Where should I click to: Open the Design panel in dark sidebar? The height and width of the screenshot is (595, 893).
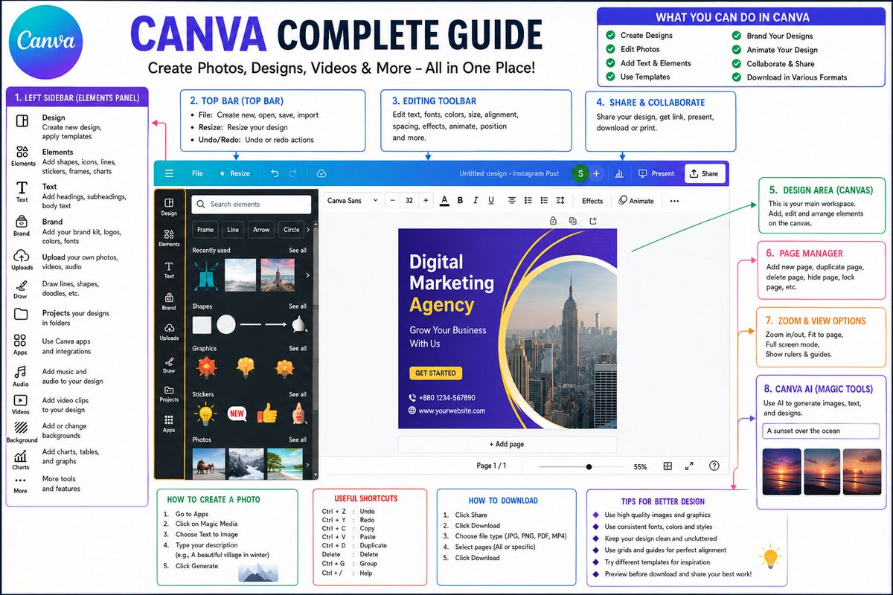tap(169, 206)
